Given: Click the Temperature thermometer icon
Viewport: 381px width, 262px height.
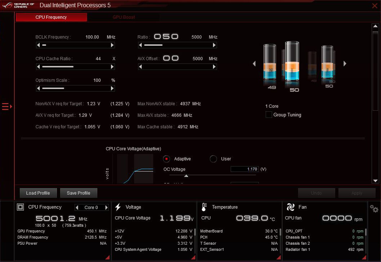Looking at the screenshot, I should (x=204, y=207).
